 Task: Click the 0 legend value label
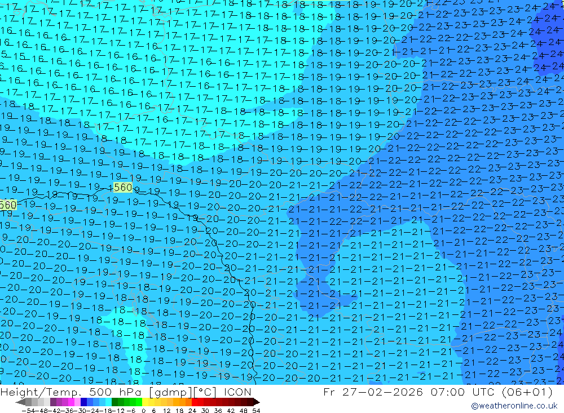click(143, 411)
